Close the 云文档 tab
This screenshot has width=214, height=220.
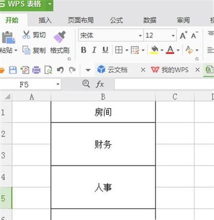coord(143,70)
